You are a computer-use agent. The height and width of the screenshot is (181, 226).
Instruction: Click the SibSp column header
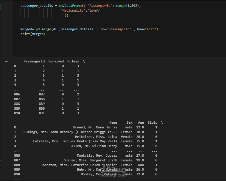pos(152,122)
